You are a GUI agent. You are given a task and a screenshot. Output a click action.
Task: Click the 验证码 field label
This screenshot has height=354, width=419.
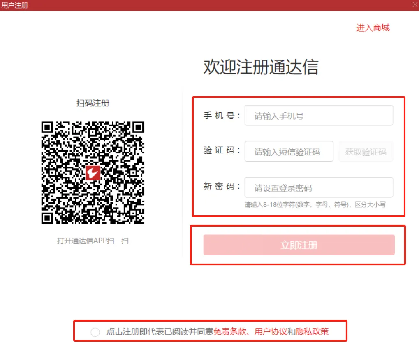click(x=222, y=150)
